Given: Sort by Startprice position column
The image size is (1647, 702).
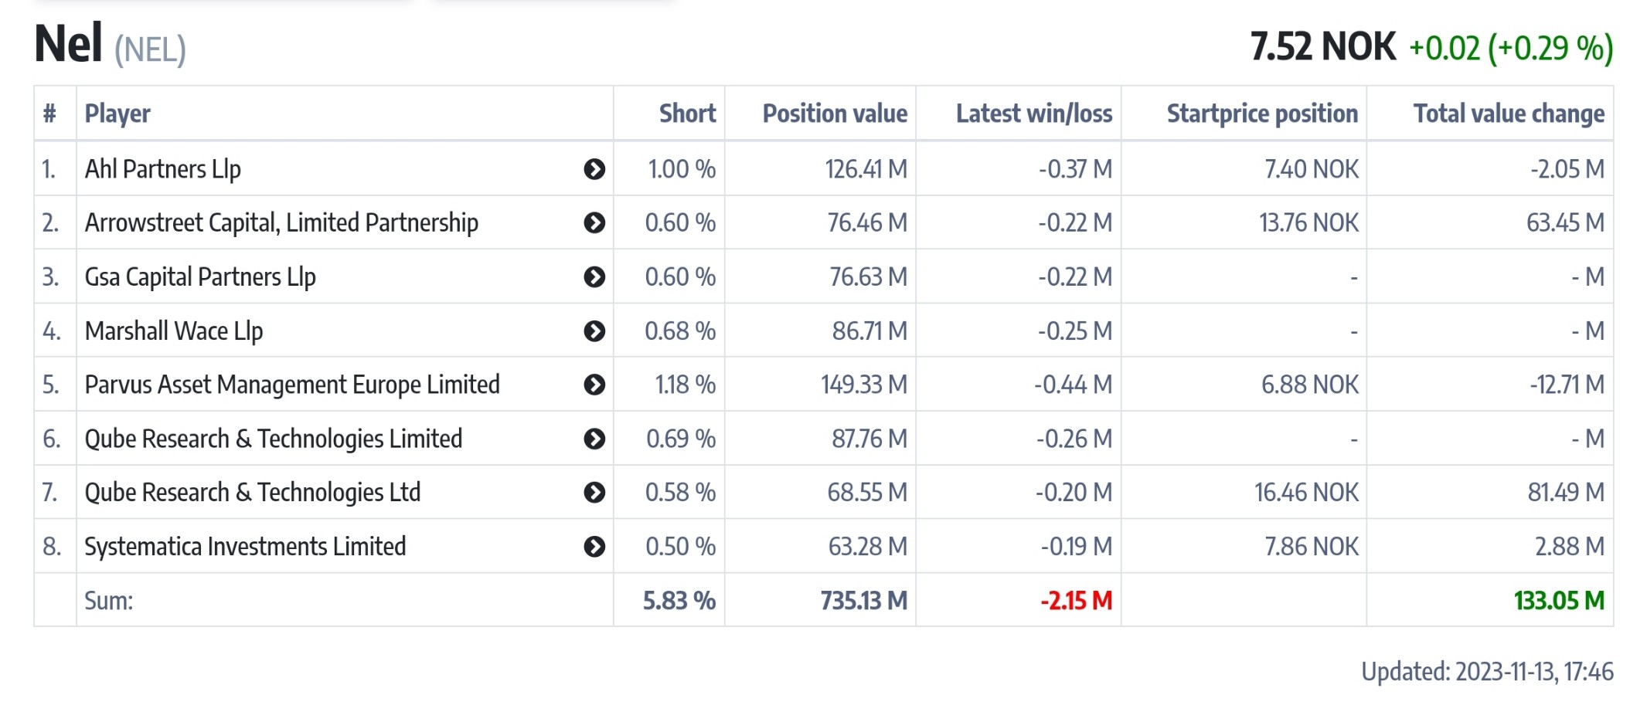Looking at the screenshot, I should click(x=1261, y=114).
